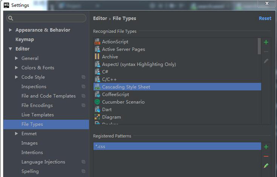Screen dimensions: 277x177
Task: Click the C# file type icon
Action: pos(98,72)
